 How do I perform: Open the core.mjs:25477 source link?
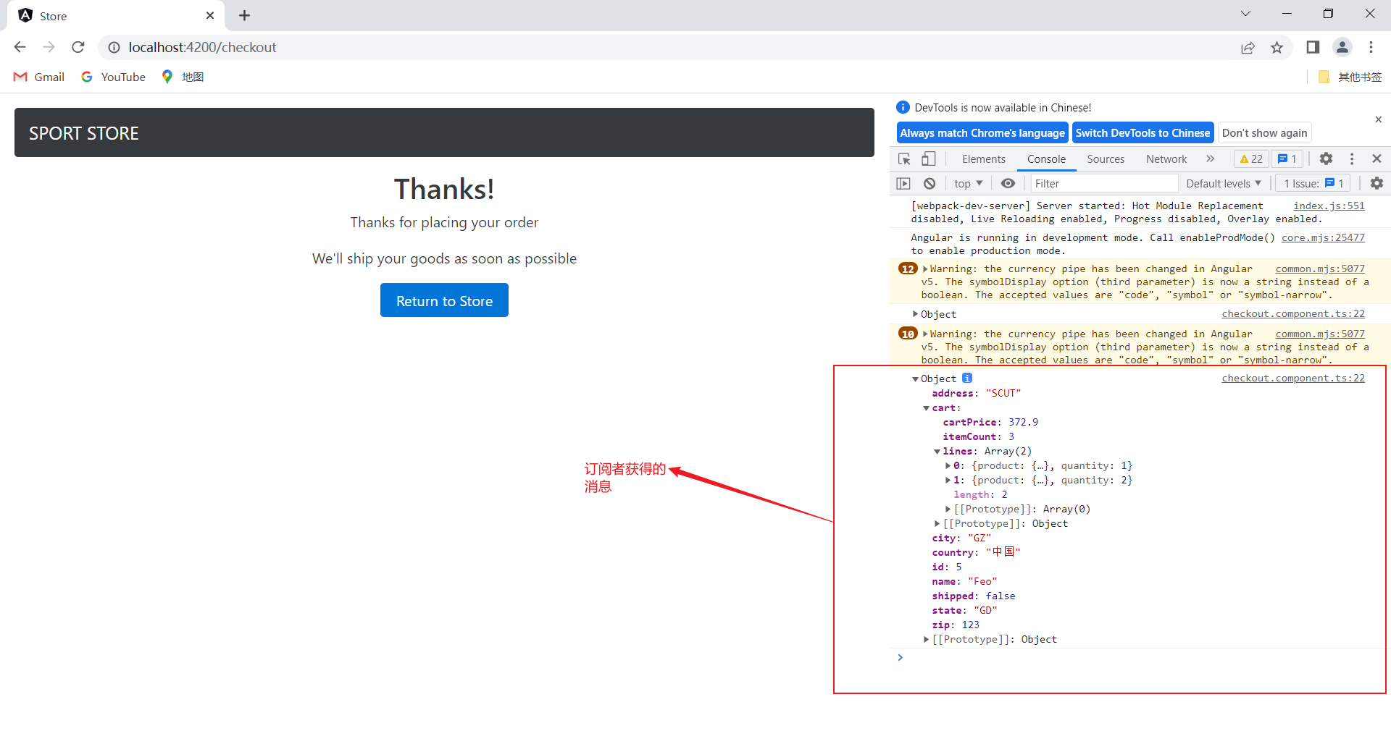pos(1323,238)
